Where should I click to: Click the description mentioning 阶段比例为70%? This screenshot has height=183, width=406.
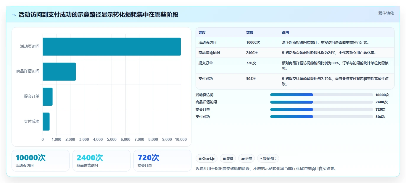point(335,81)
